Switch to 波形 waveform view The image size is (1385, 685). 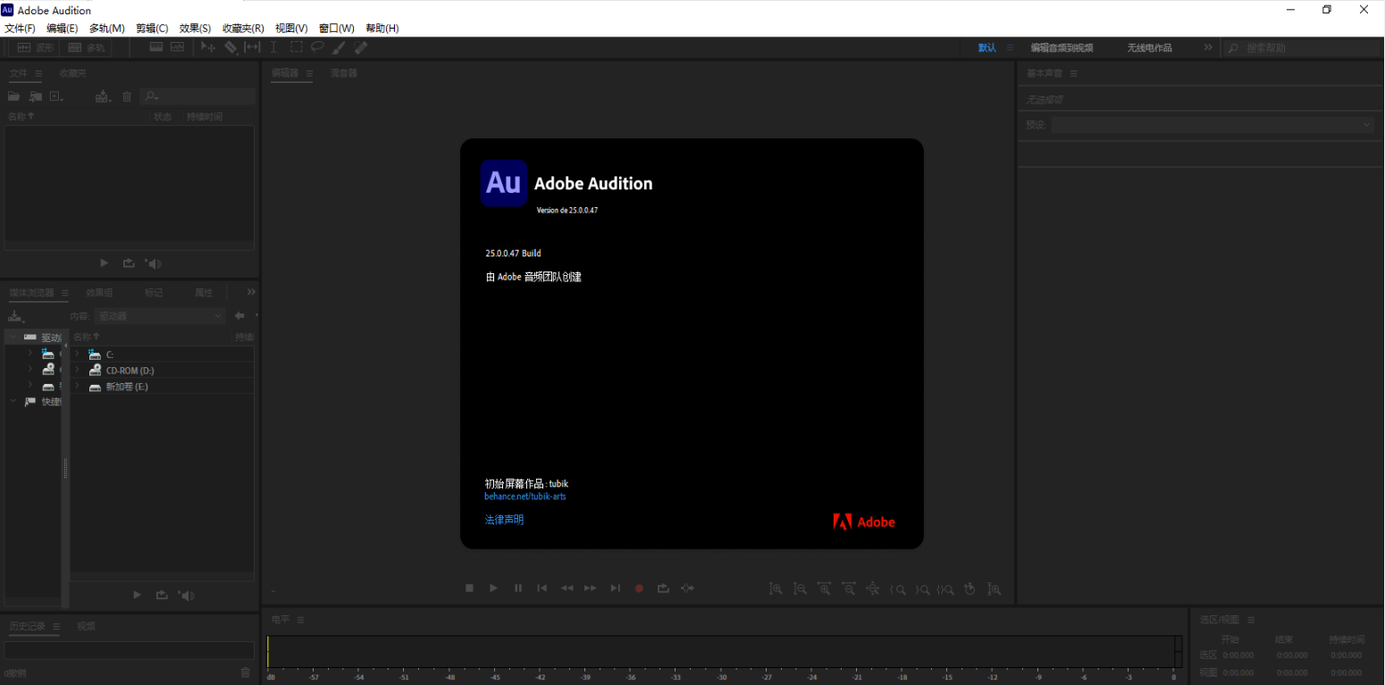[36, 47]
